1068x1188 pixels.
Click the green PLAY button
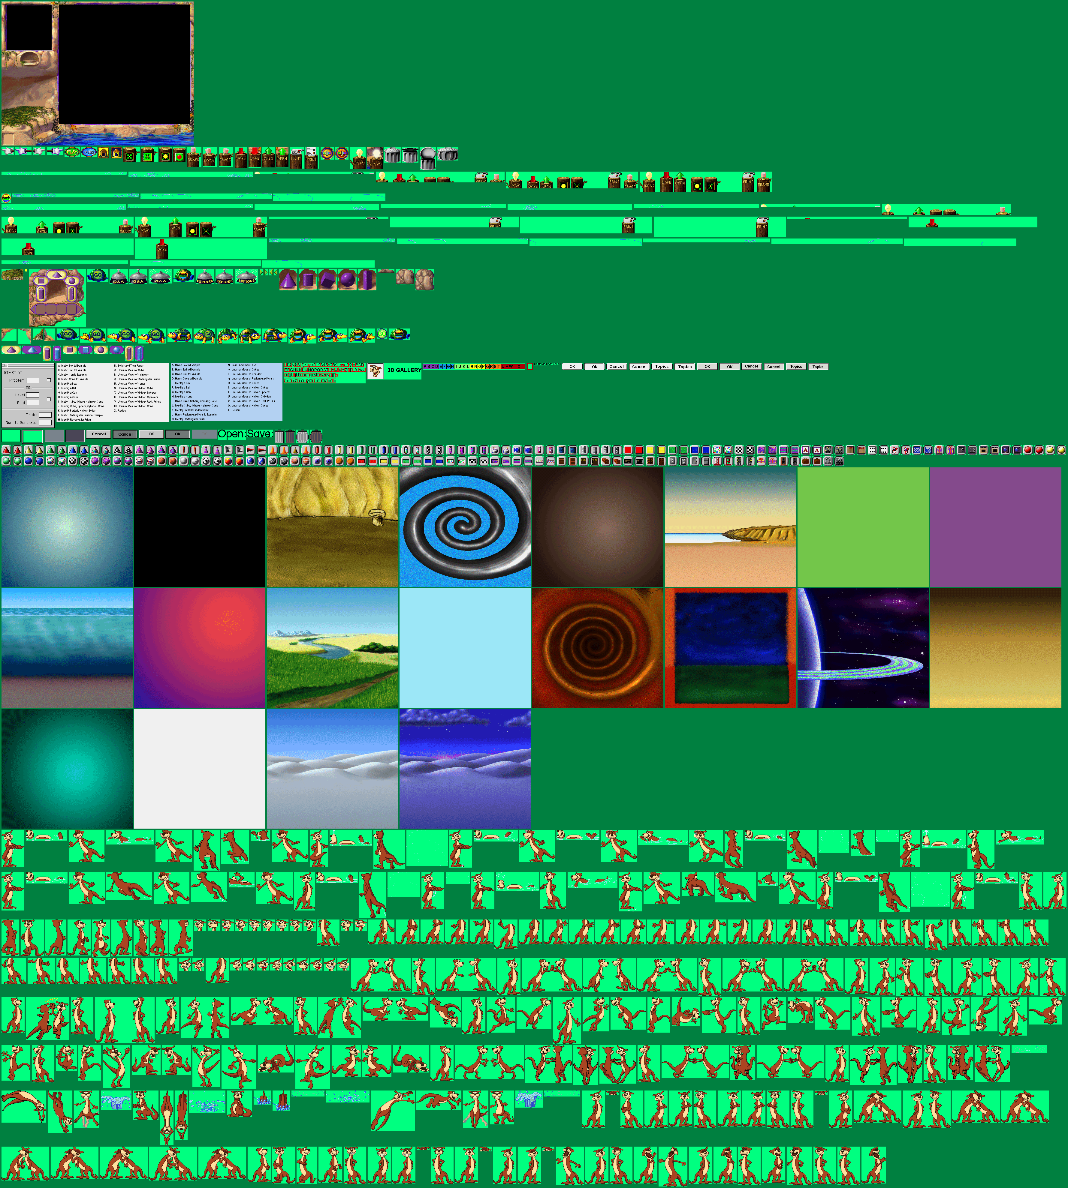coord(72,152)
